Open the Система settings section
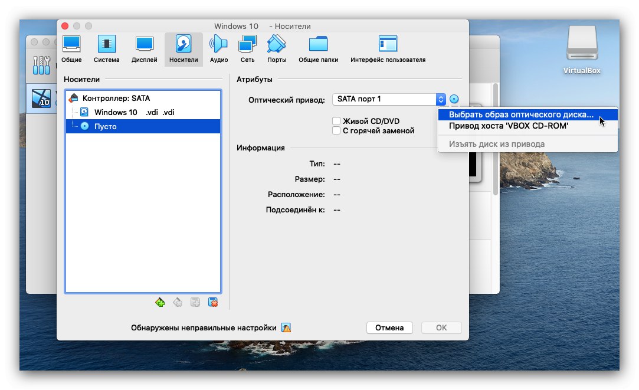 coord(106,50)
